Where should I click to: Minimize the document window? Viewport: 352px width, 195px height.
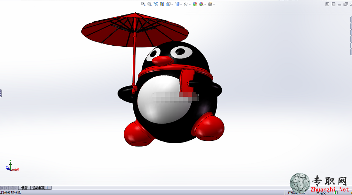[340, 4]
